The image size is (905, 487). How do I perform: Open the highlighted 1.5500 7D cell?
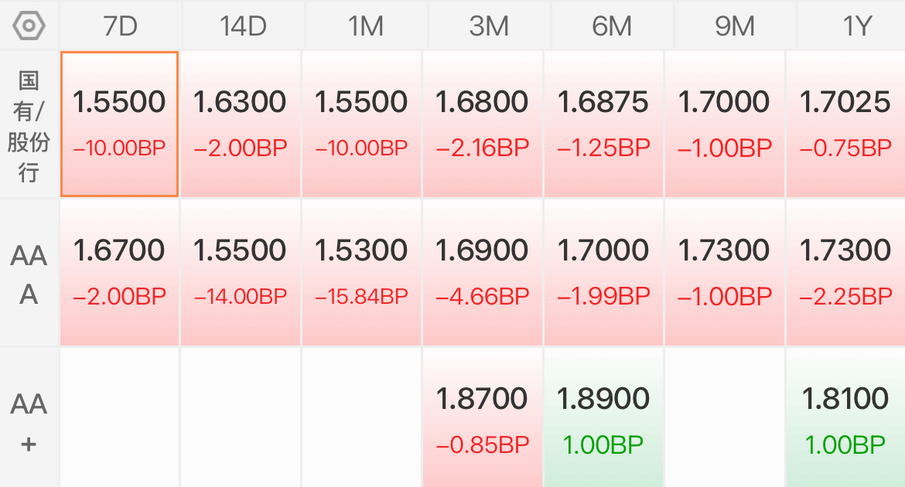pyautogui.click(x=119, y=124)
